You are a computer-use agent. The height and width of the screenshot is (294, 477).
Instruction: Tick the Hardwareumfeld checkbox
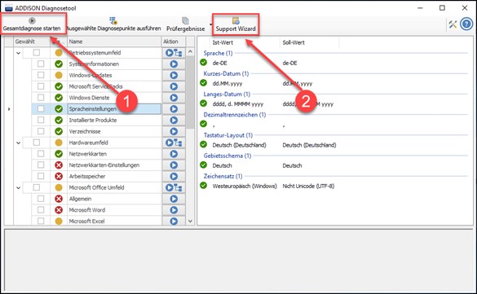tap(37, 143)
